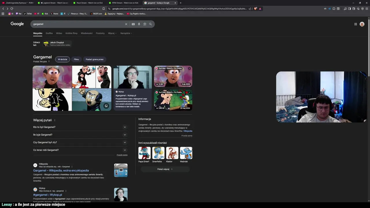Viewport: 370px width, 208px height.
Task: Select the Wiadomości tab
Action: tap(87, 33)
